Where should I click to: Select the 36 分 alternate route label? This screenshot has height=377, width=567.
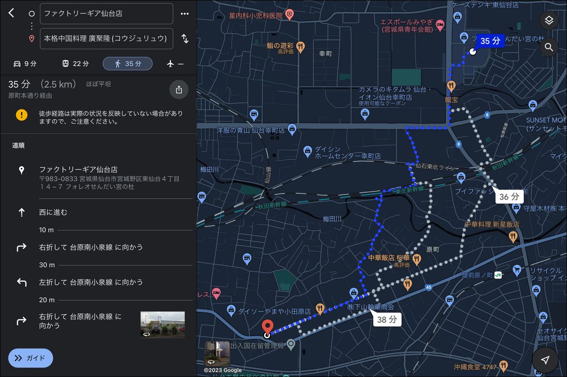[x=509, y=196]
